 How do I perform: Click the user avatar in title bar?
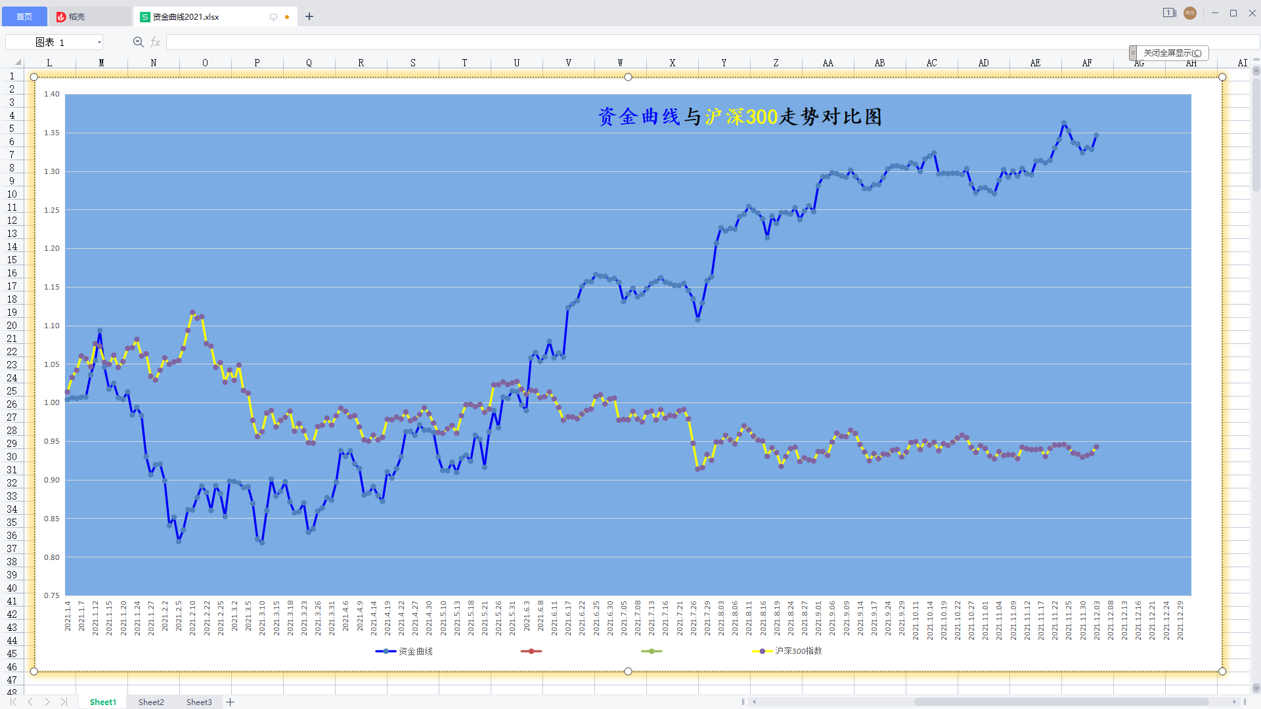1189,13
